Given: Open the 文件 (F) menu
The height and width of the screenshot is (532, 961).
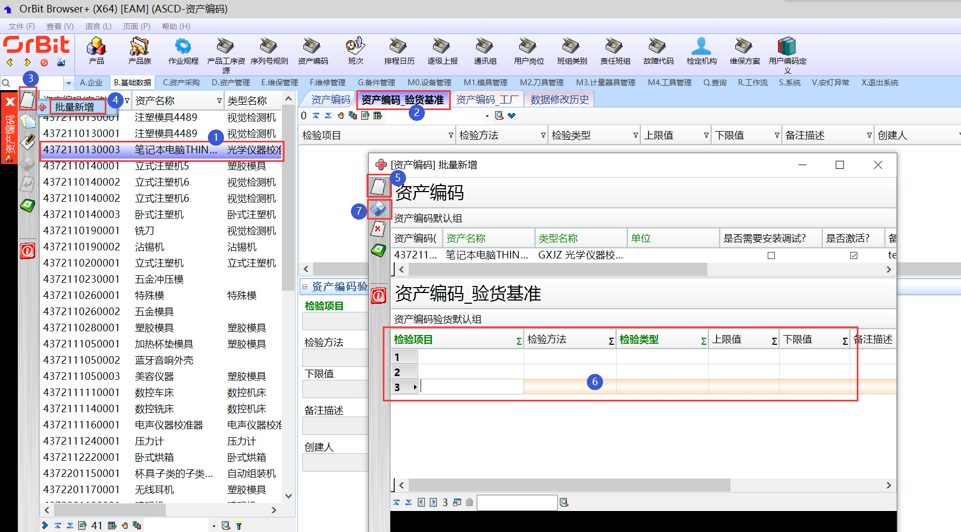Looking at the screenshot, I should 22,26.
